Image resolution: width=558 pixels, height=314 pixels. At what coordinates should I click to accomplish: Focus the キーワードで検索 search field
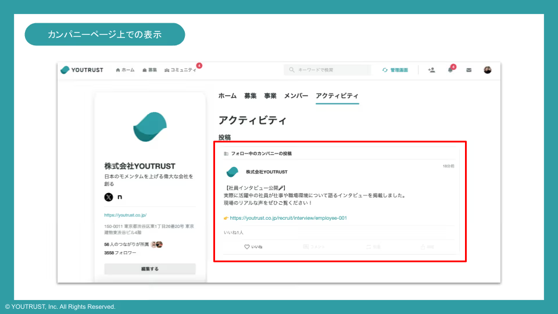(327, 70)
